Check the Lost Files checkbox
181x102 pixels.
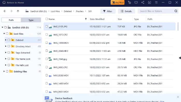pyautogui.click(x=7, y=34)
